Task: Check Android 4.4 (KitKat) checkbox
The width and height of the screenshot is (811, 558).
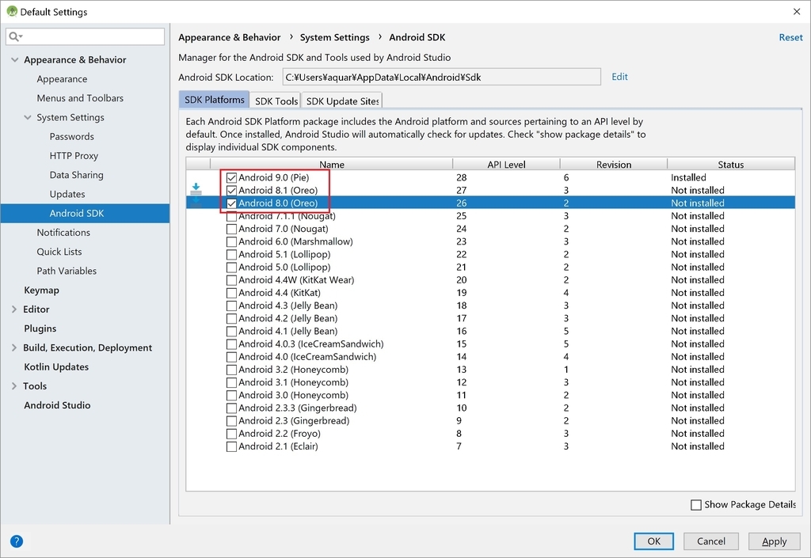Action: point(231,293)
